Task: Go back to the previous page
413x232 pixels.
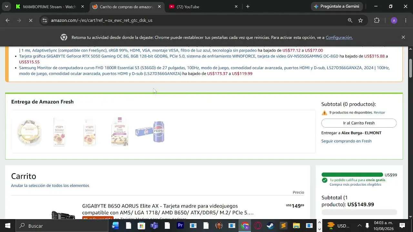Action: (7, 20)
